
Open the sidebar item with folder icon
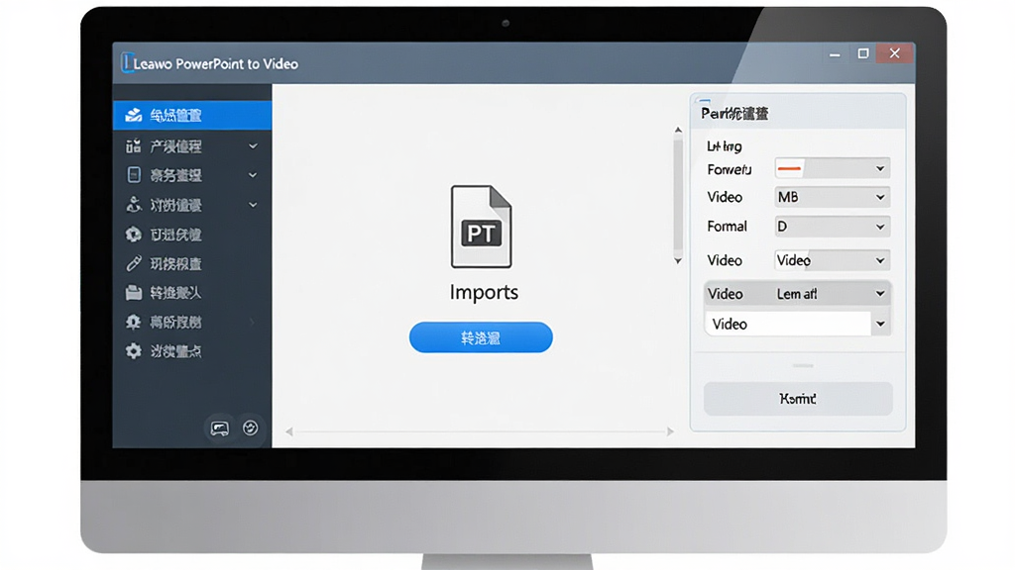point(192,293)
